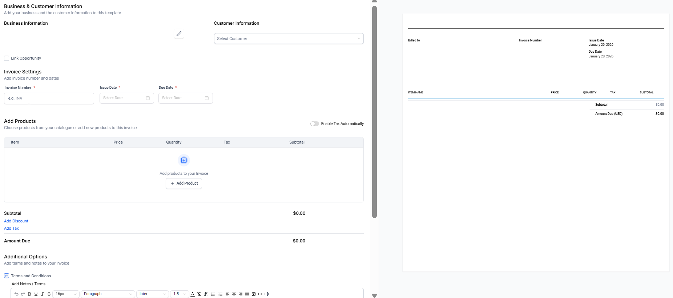Click the Invoice Number text field
The height and width of the screenshot is (298, 673).
click(61, 98)
